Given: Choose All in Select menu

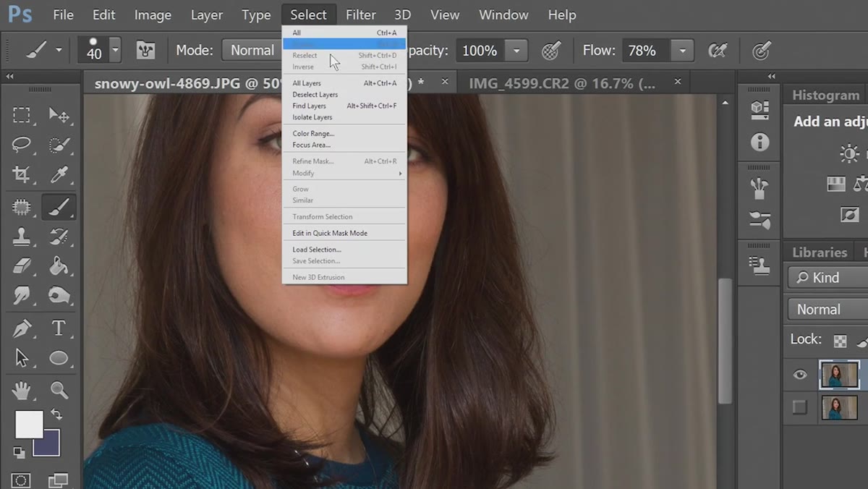Looking at the screenshot, I should [344, 33].
